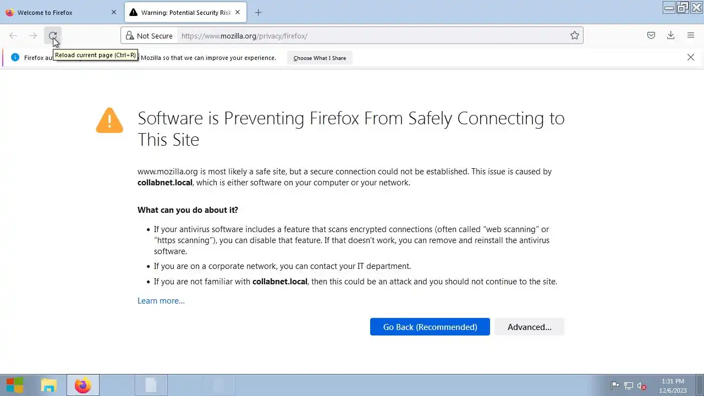Close the Welcome to Firefox tab

click(x=114, y=12)
